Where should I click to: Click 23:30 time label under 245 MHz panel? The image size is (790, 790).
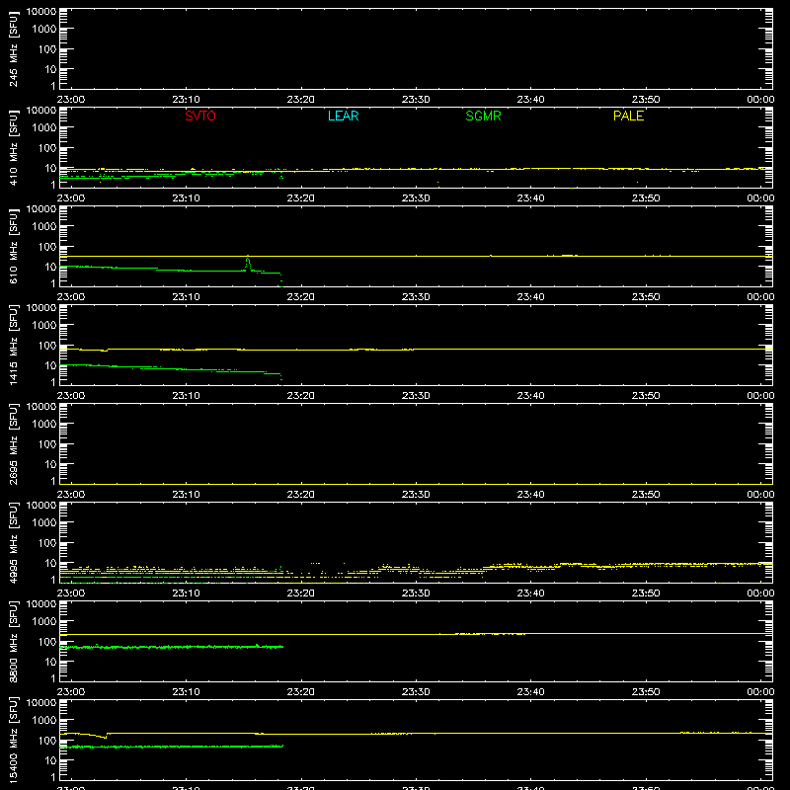click(x=416, y=100)
